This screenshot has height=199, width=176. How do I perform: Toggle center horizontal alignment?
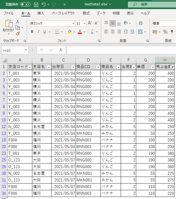[113, 32]
